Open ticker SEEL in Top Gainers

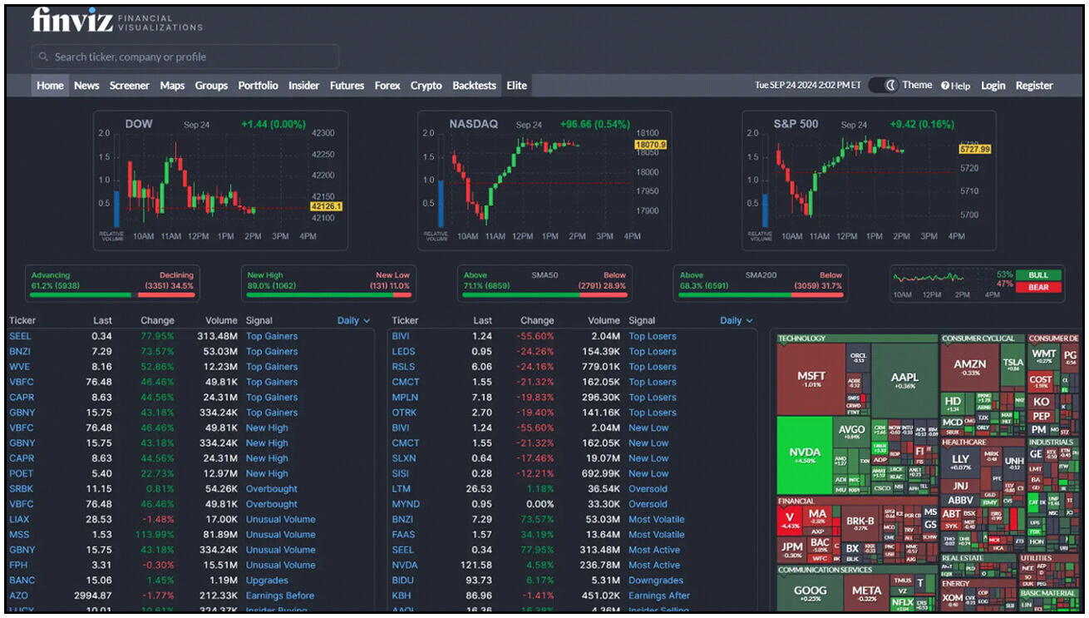(19, 336)
